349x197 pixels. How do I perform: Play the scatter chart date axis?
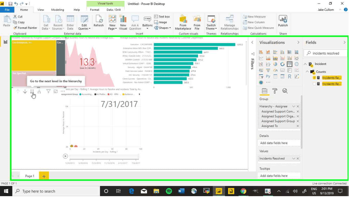(65, 156)
